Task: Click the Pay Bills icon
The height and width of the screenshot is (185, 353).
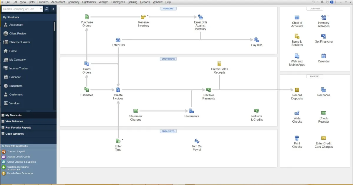Action: tap(256, 39)
